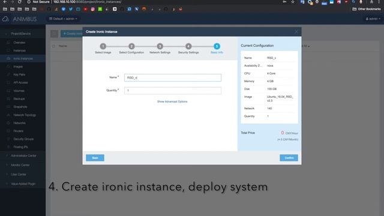This screenshot has width=384, height=216.
Task: Click the Total Price label
Action: (248, 133)
